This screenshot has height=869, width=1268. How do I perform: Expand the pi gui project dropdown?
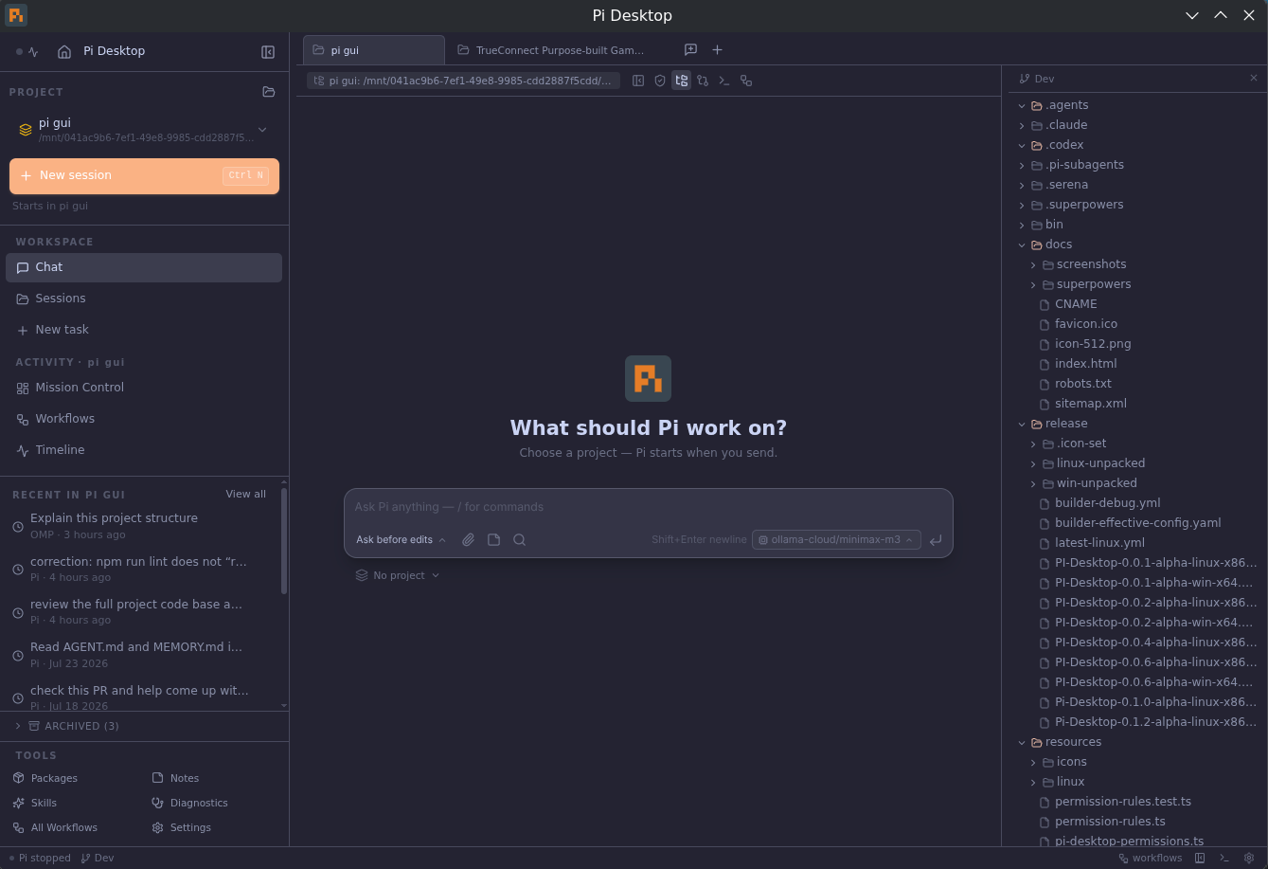pos(262,130)
